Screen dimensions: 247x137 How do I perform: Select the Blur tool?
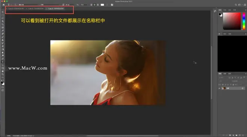tap(3, 52)
